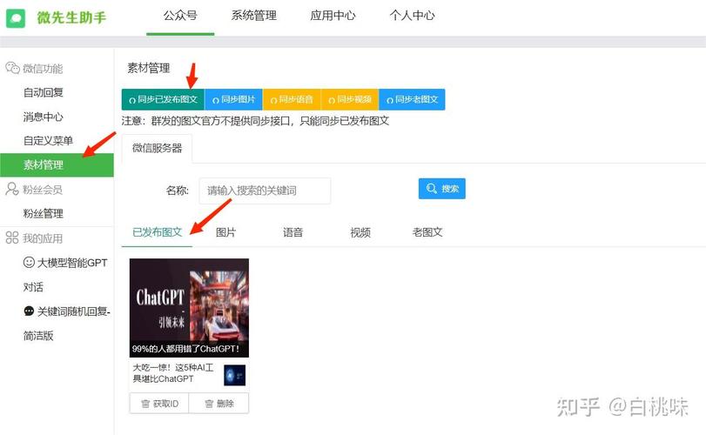Click the 素材管理 page heading
Screen dimensions: 706x435
[149, 68]
